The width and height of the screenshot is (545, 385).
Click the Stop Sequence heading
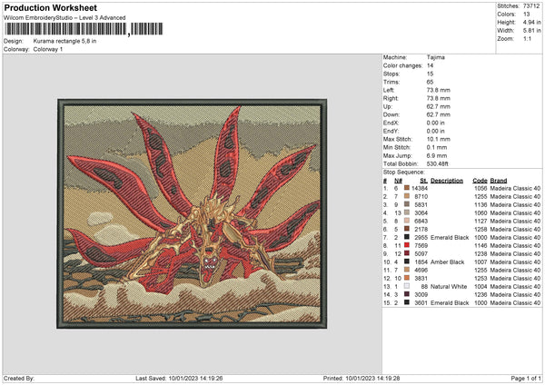(x=404, y=173)
